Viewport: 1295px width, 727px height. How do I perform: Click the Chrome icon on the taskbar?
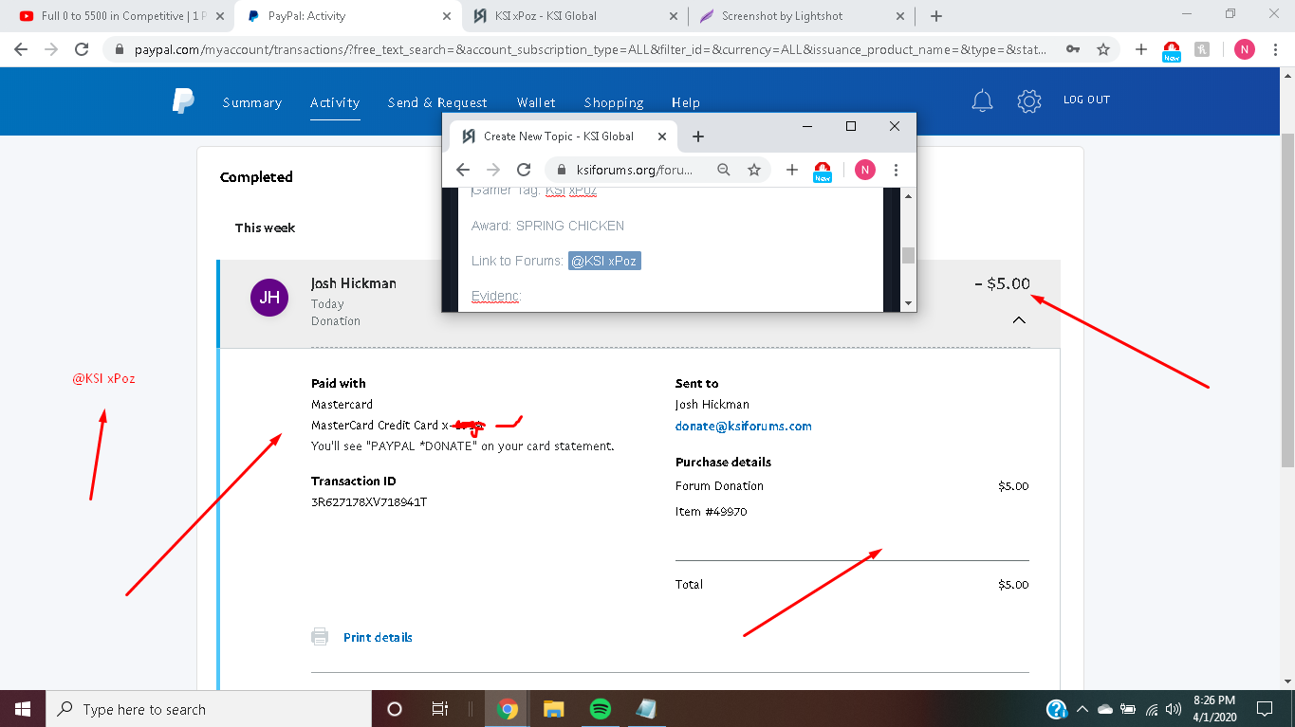click(x=508, y=709)
